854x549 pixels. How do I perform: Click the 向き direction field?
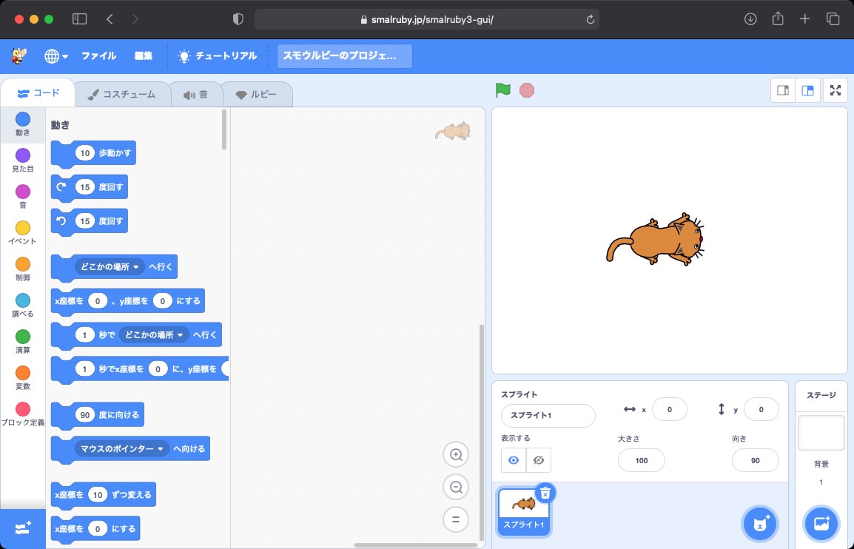coord(755,460)
